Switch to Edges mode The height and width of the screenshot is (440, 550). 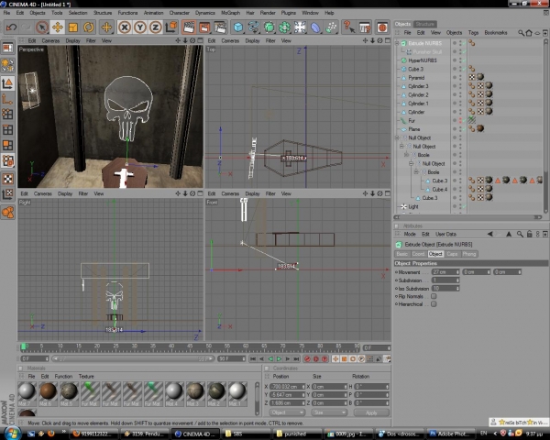coord(7,129)
